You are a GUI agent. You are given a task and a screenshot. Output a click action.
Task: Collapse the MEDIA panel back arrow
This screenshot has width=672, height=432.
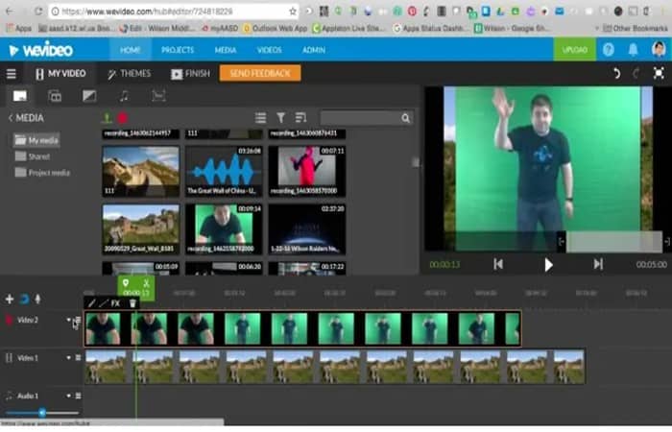[x=11, y=118]
